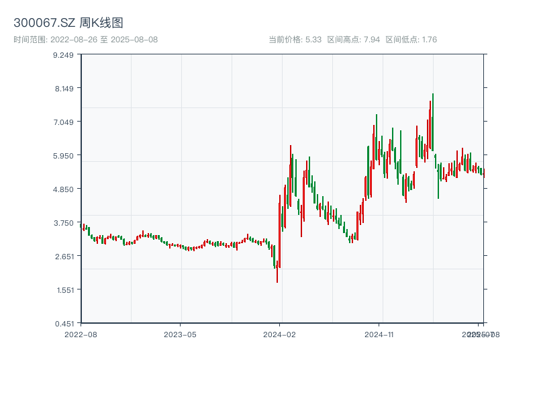This screenshot has height=403, width=537.
Task: Click the period low label 区间低点: 1.76
Action: 411,40
